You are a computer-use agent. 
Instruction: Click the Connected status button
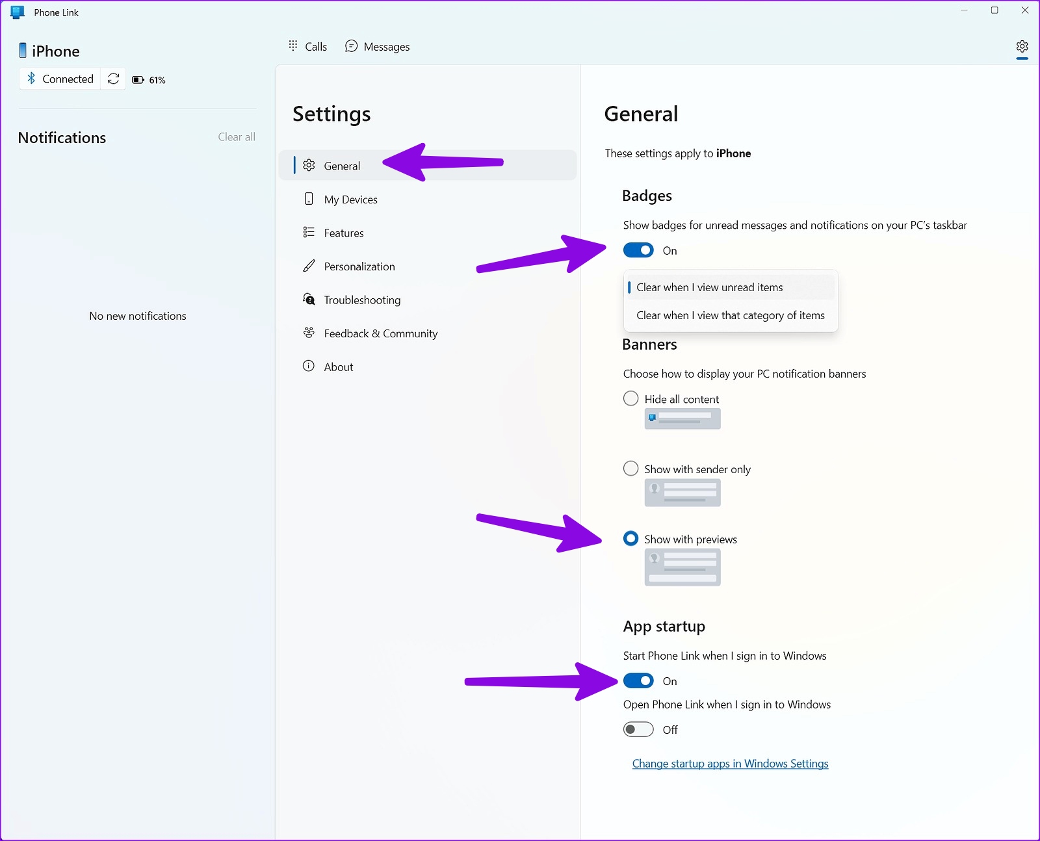coord(60,79)
